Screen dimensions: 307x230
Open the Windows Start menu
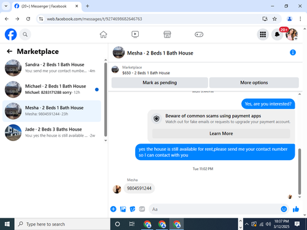click(7, 224)
